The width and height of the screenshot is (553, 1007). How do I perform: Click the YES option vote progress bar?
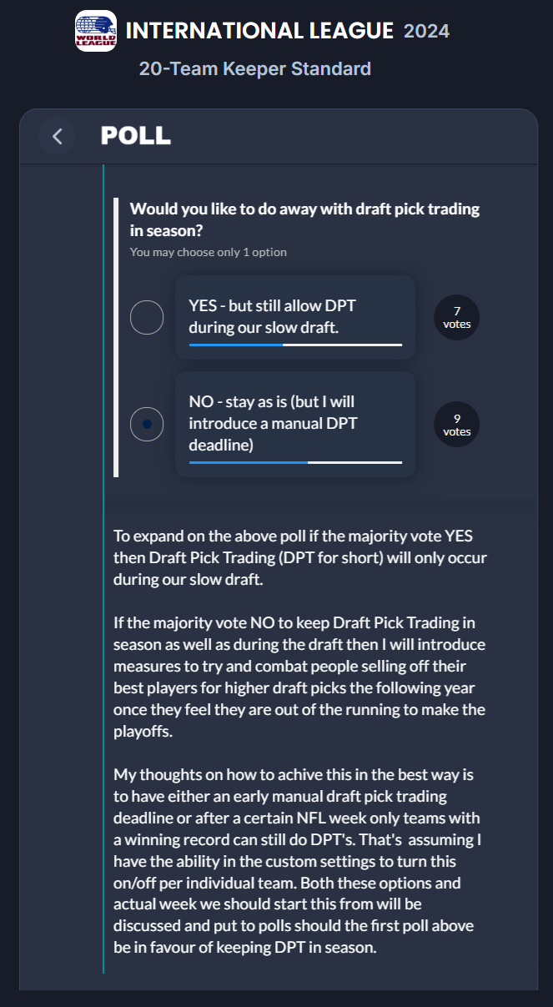[295, 345]
